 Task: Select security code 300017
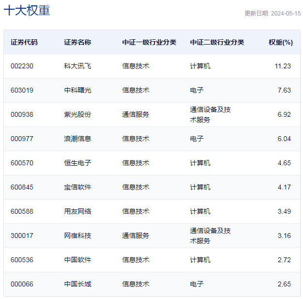22,236
